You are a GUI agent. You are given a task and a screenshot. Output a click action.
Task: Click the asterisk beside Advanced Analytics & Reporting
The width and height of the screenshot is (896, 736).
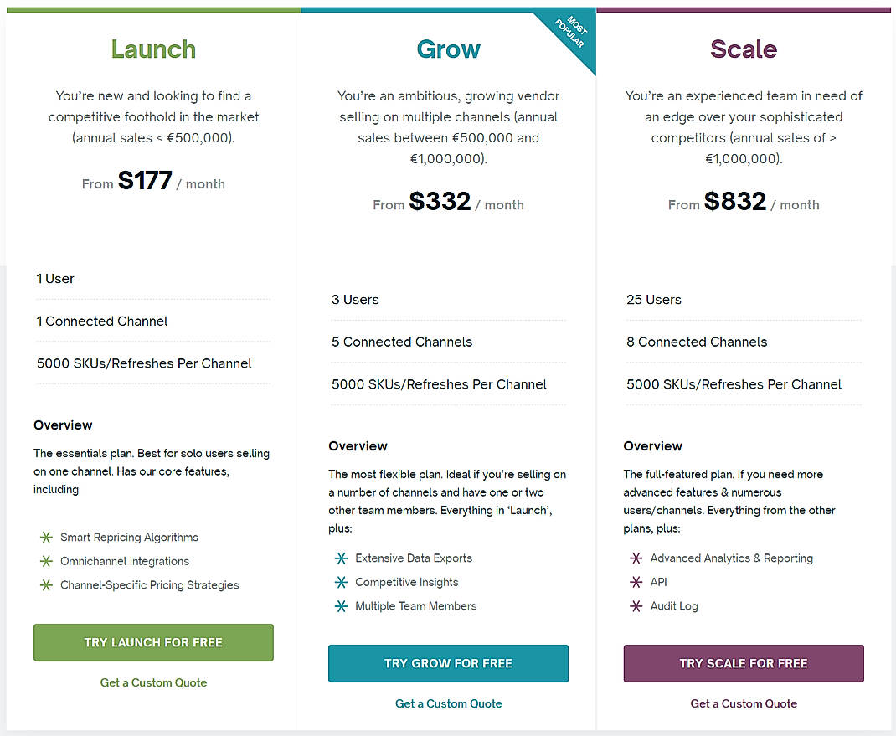tap(636, 558)
